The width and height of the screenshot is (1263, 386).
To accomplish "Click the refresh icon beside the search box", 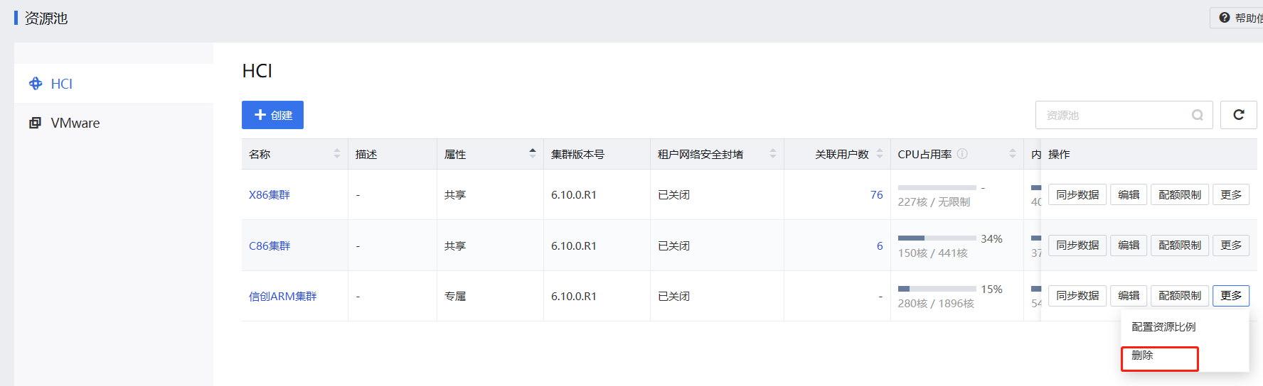I will [1238, 115].
